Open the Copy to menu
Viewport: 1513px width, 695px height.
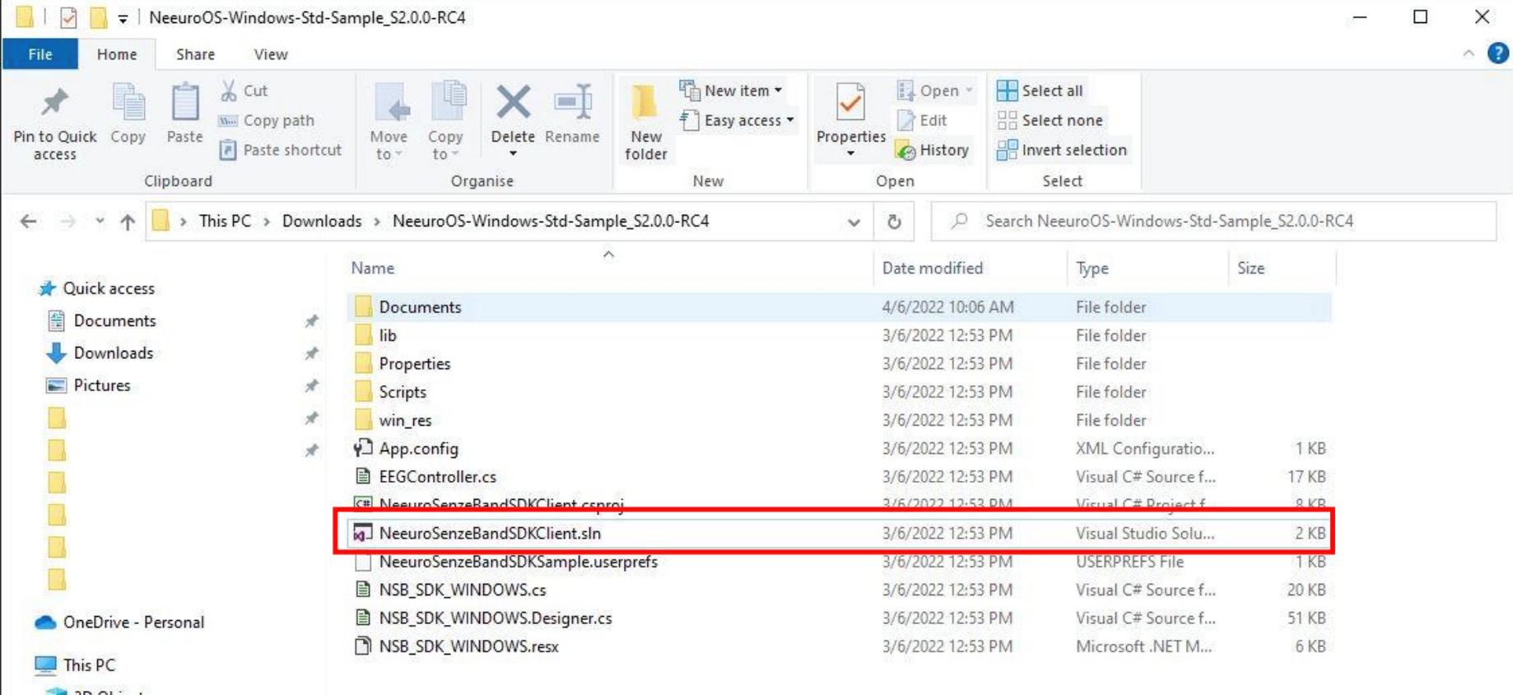[x=446, y=122]
